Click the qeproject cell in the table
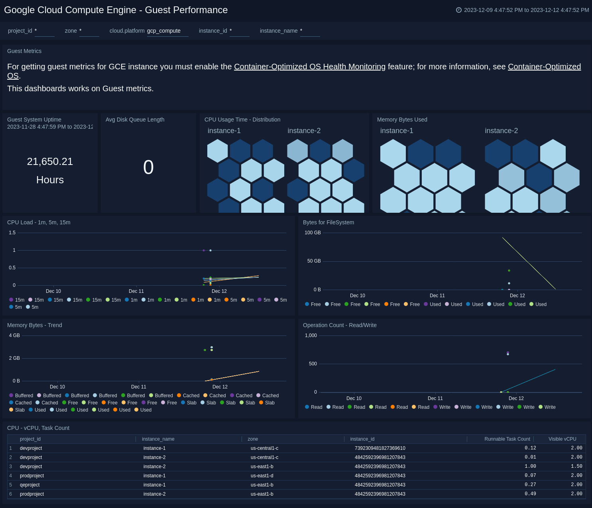This screenshot has height=508, width=592. pyautogui.click(x=30, y=485)
